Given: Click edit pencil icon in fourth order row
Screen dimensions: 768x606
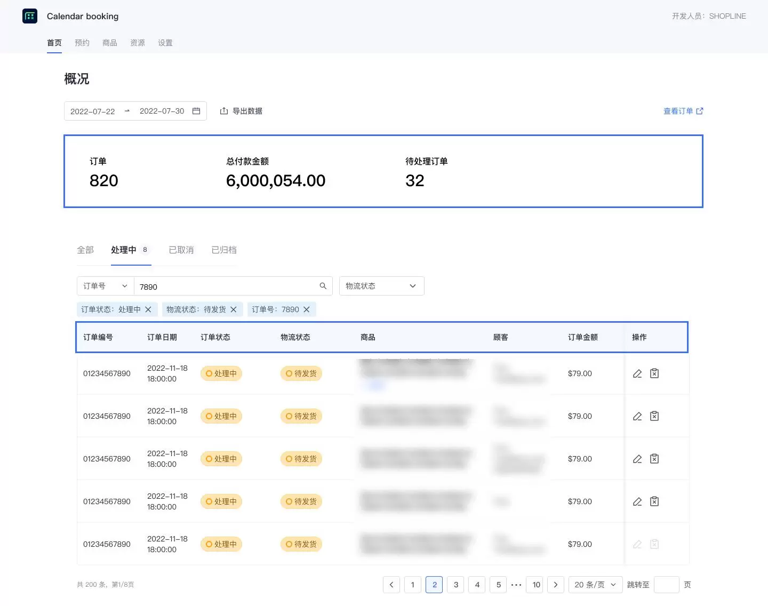Looking at the screenshot, I should pos(637,501).
